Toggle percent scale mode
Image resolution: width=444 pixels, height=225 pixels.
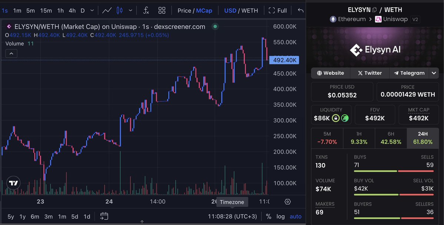coord(268,216)
